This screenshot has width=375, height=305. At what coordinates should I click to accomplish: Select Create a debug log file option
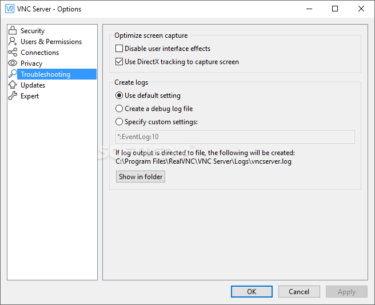tap(119, 109)
